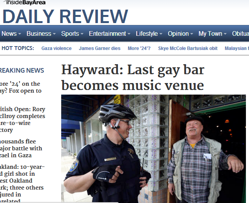Read the British Open Rory McIlroy story
Screen dimensions: 249x203
pyautogui.click(x=22, y=120)
